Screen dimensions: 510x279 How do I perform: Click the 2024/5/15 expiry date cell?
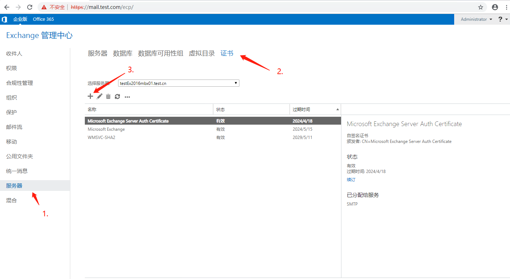(x=302, y=129)
